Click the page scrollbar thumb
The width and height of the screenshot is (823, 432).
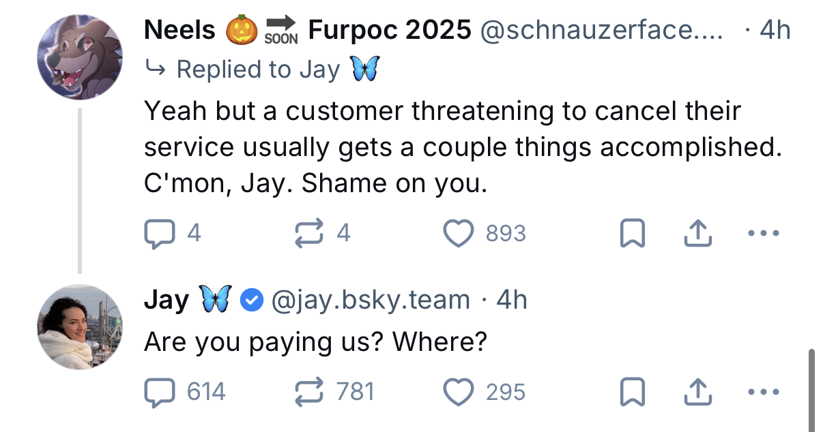(811, 388)
